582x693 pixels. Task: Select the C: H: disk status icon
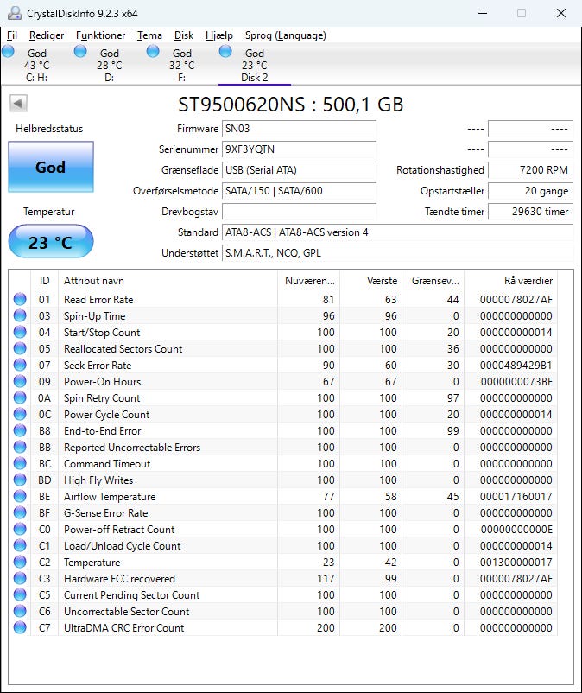[9, 52]
